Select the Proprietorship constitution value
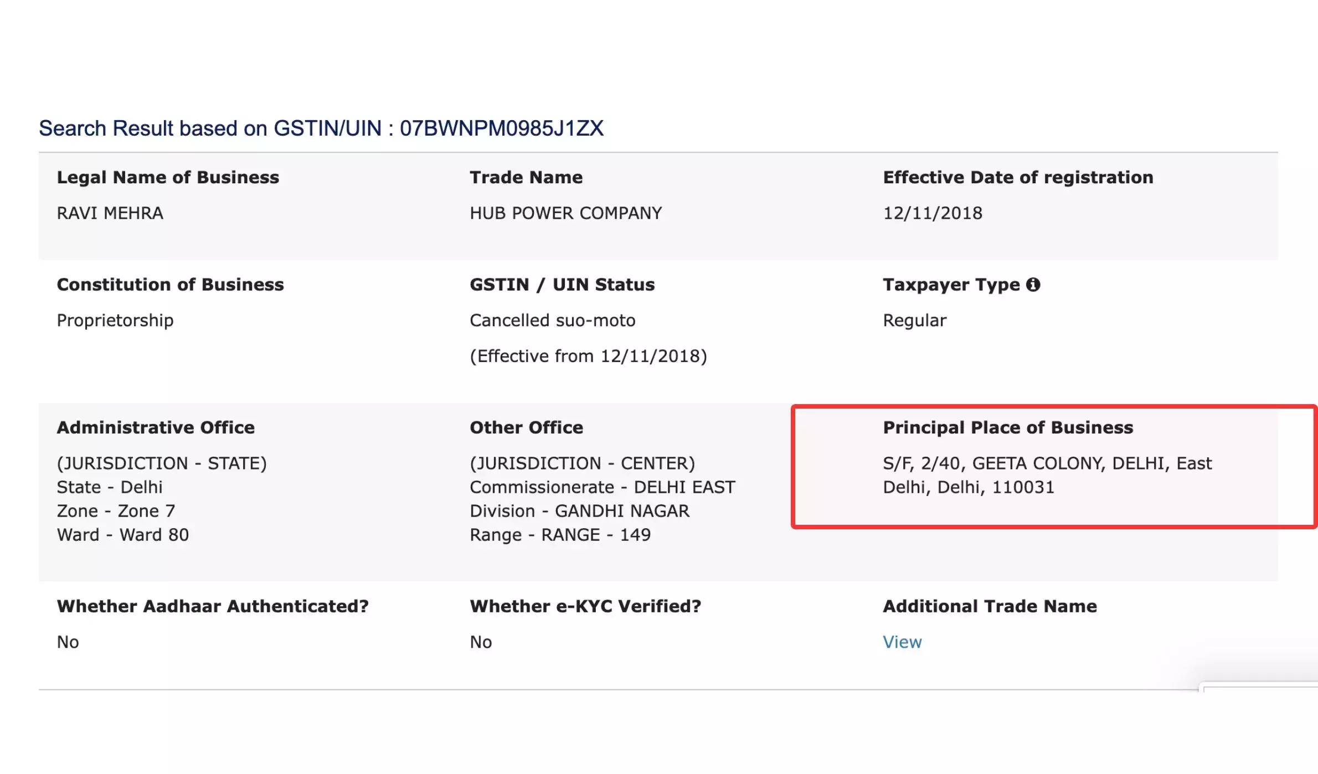This screenshot has width=1318, height=774. tap(115, 321)
